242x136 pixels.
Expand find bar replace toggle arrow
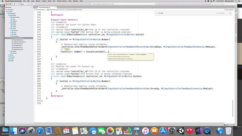pyautogui.click(x=156, y=13)
